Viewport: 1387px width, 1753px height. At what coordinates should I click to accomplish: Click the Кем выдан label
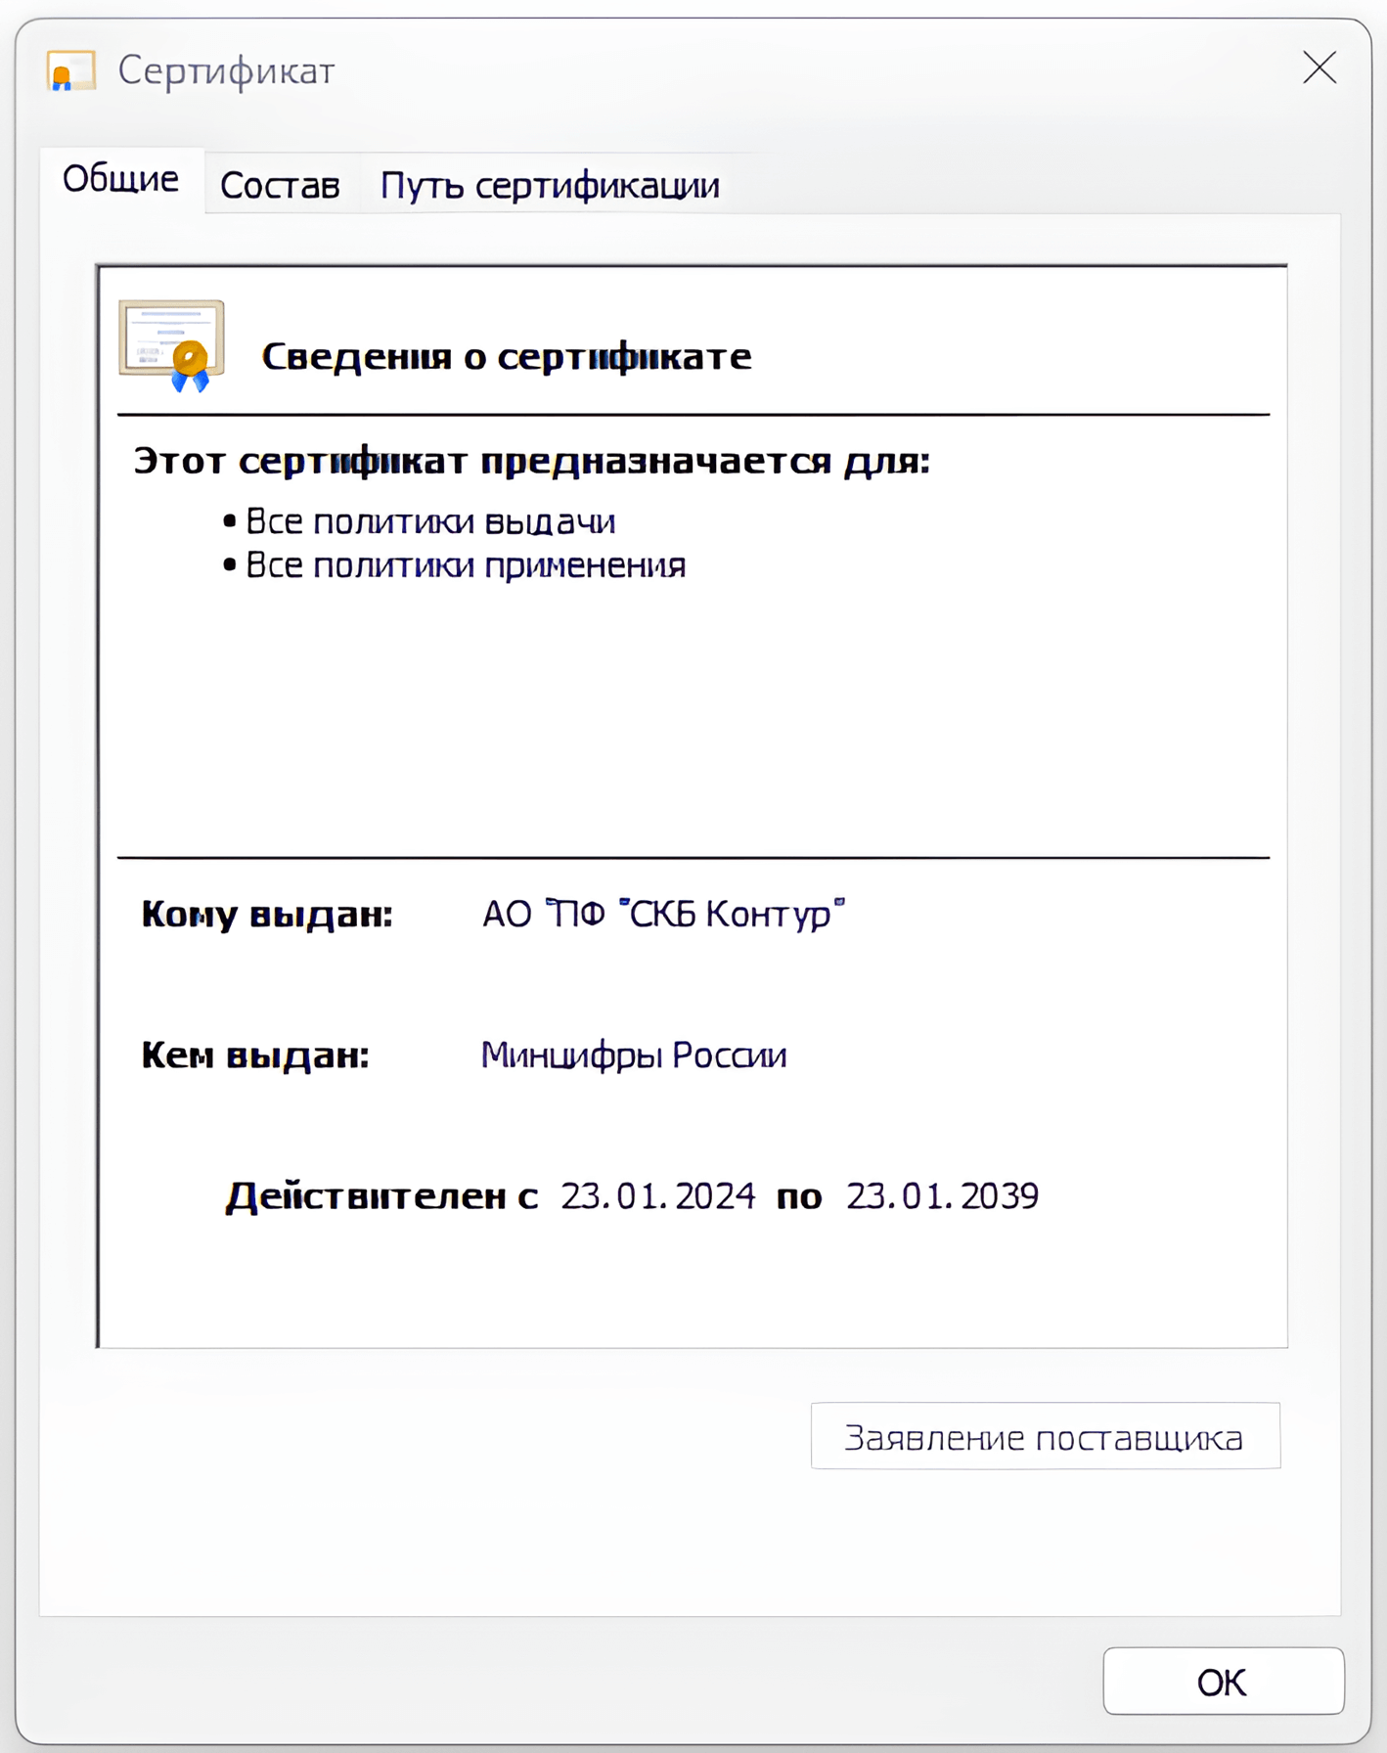[255, 1056]
